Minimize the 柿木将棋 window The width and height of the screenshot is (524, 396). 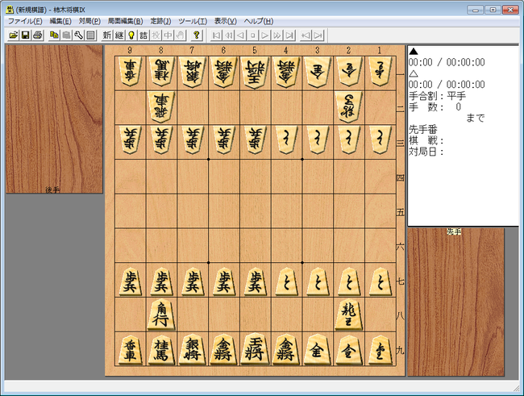tap(475, 10)
